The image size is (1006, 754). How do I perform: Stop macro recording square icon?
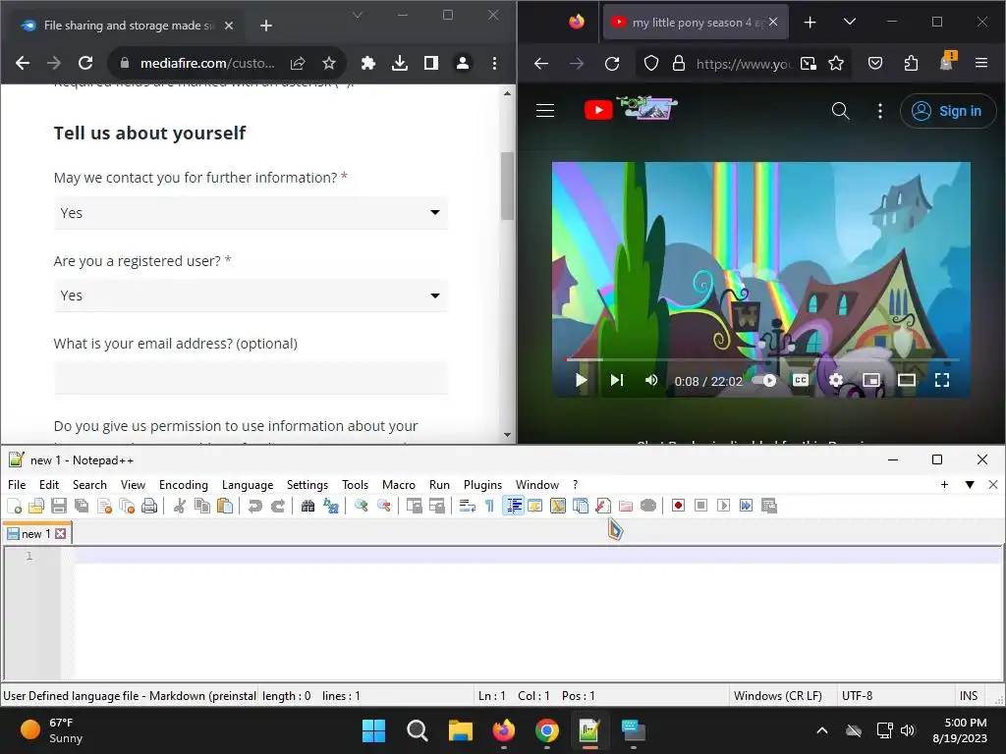coord(700,506)
